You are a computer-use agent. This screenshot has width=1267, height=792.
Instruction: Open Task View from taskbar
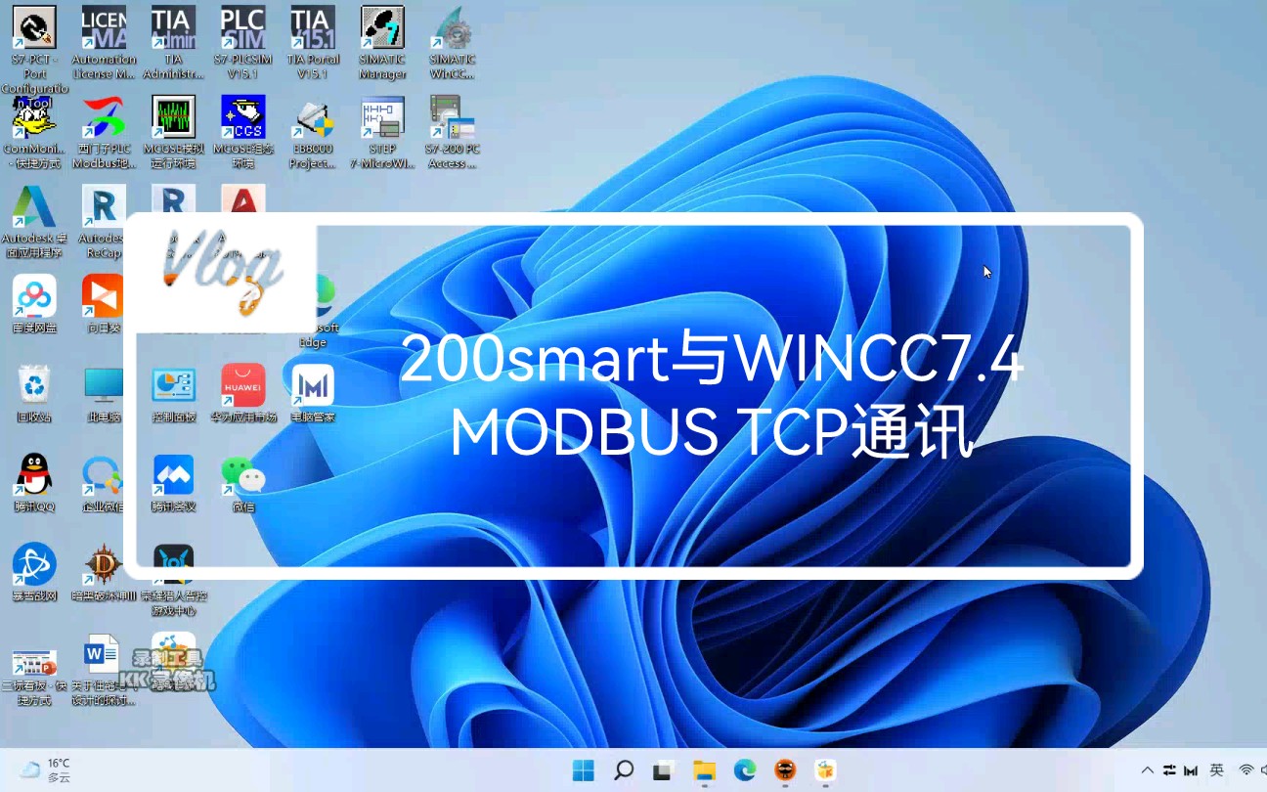664,770
